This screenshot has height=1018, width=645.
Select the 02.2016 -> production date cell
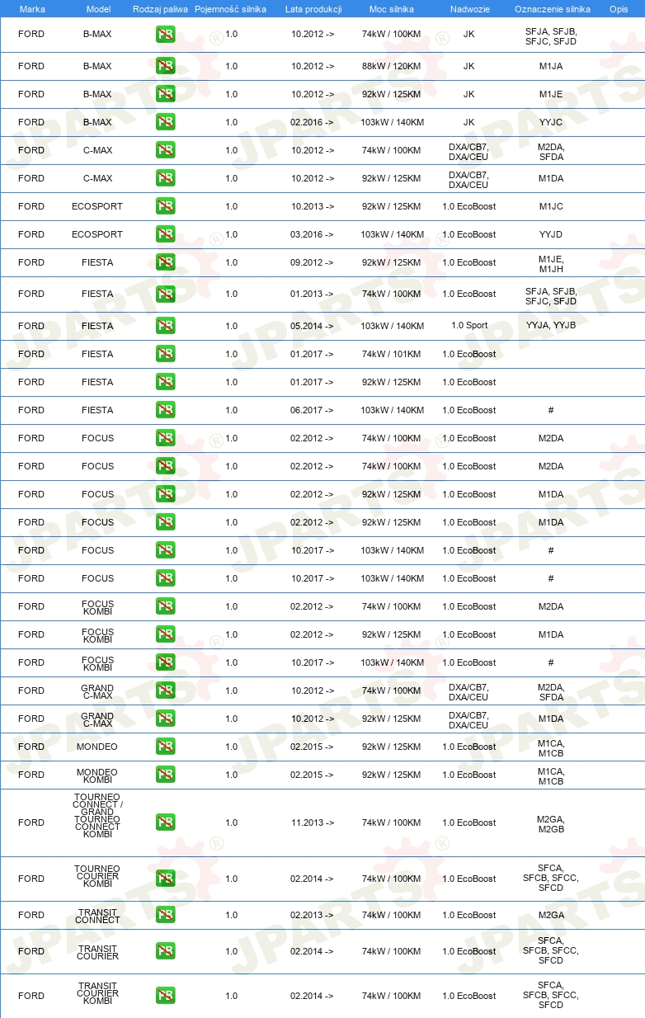[313, 122]
